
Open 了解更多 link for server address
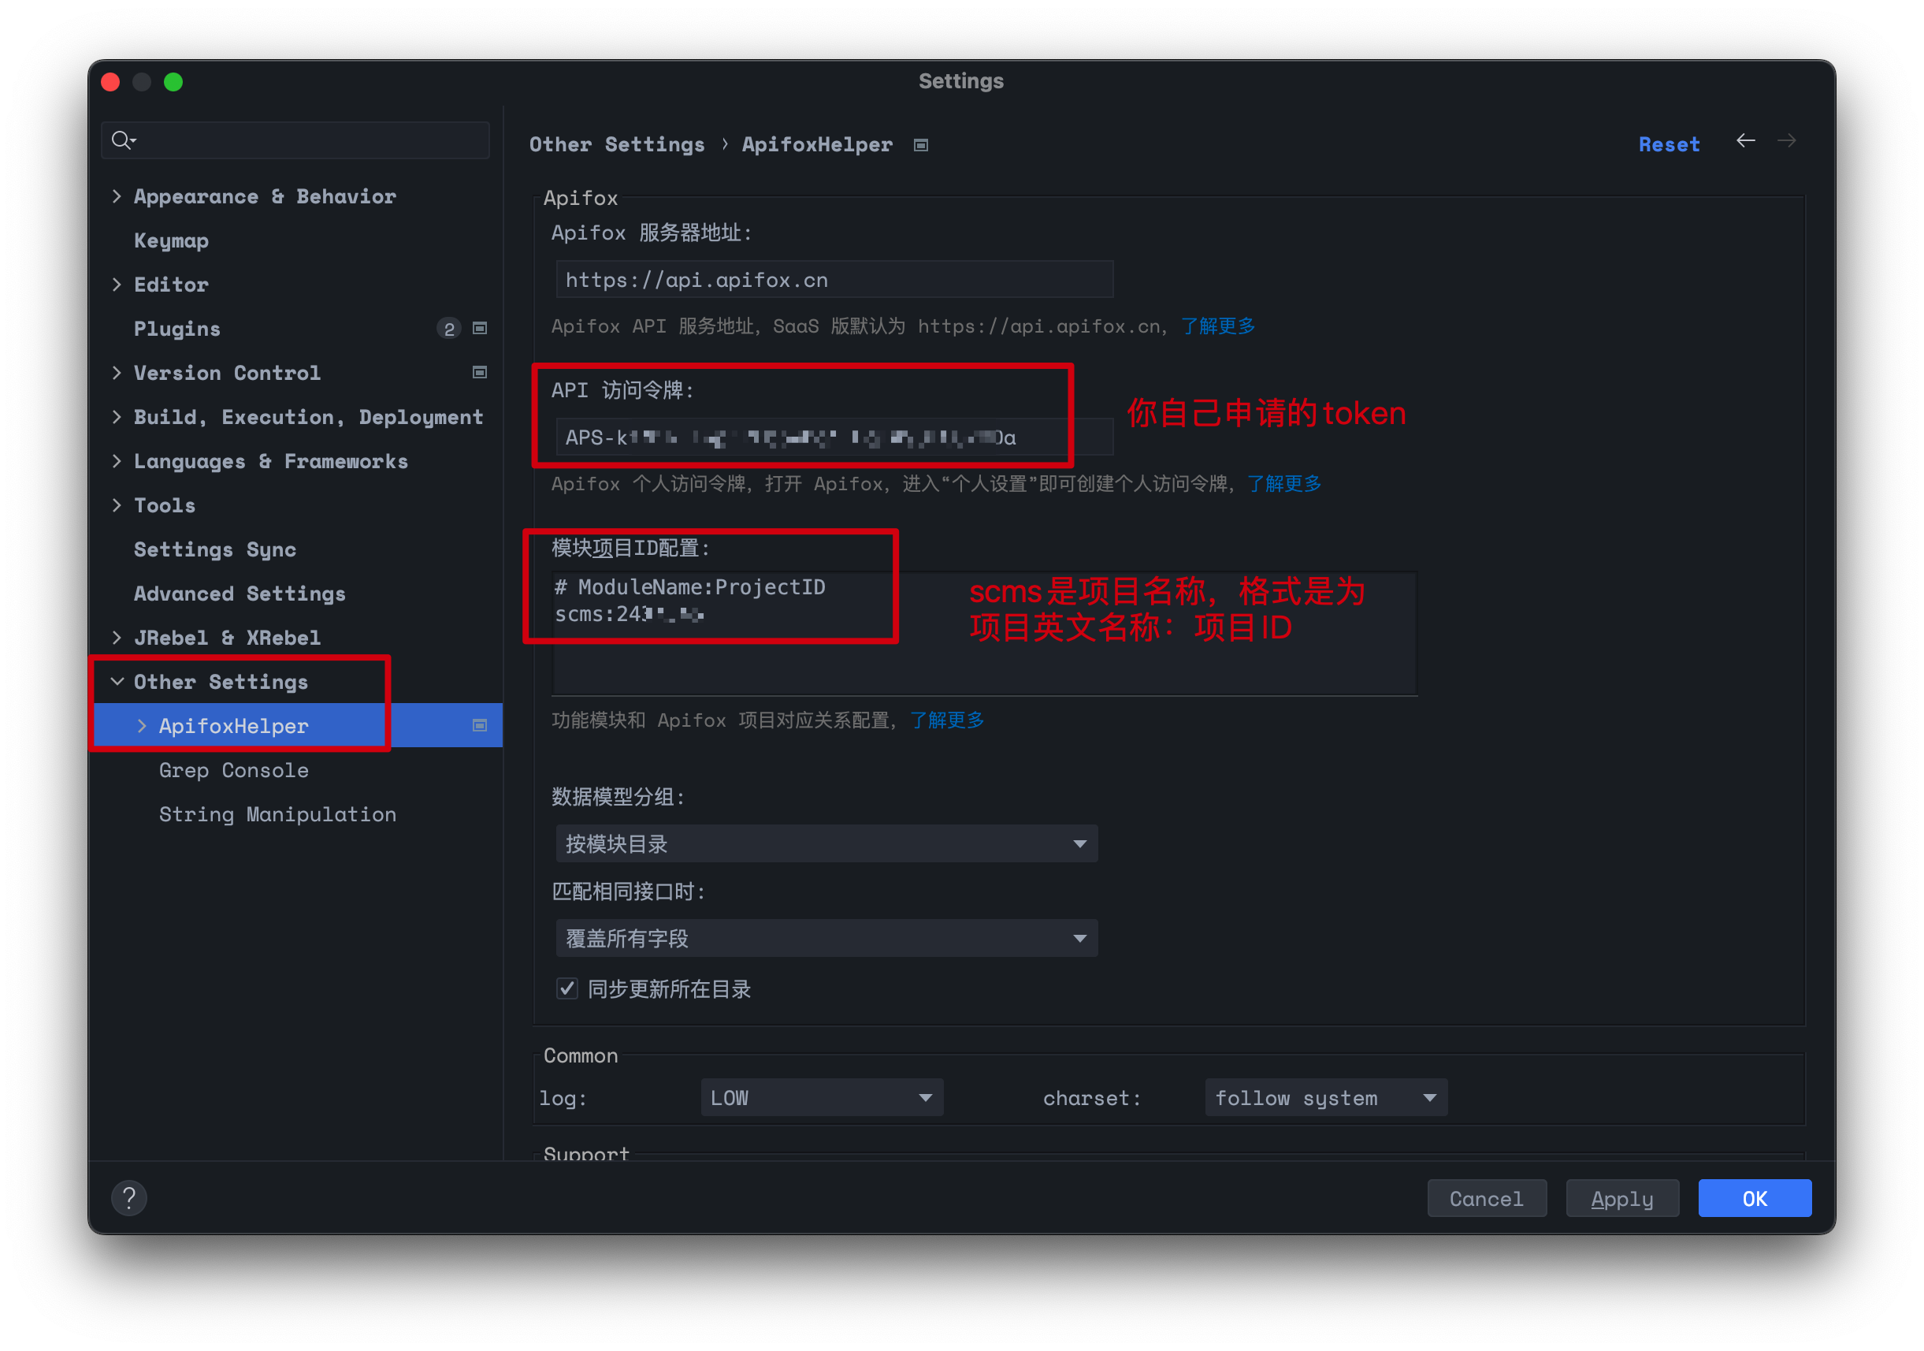pos(1216,326)
